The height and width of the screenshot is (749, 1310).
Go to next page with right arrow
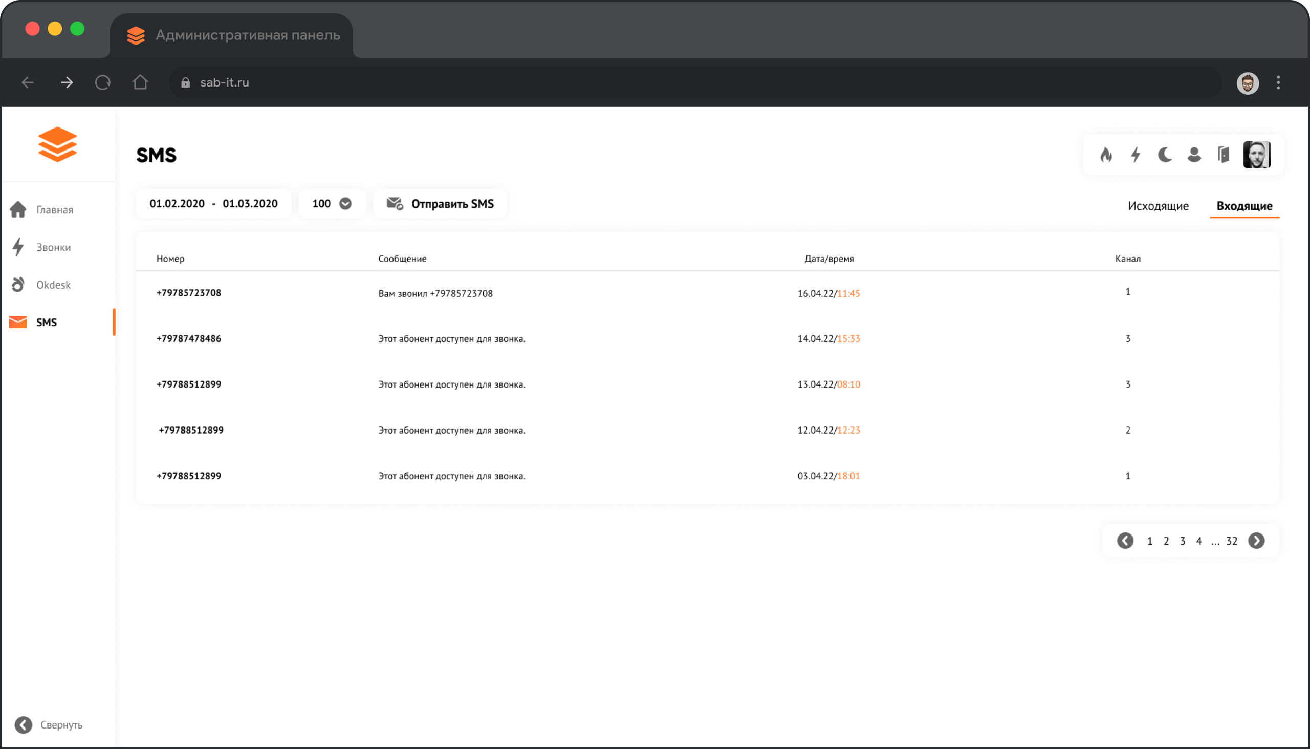tap(1256, 541)
